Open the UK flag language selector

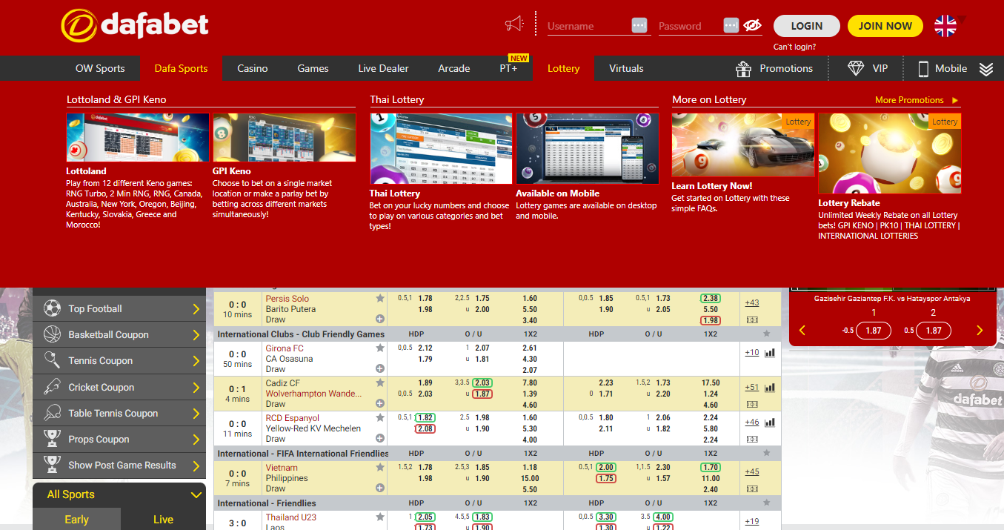[945, 26]
